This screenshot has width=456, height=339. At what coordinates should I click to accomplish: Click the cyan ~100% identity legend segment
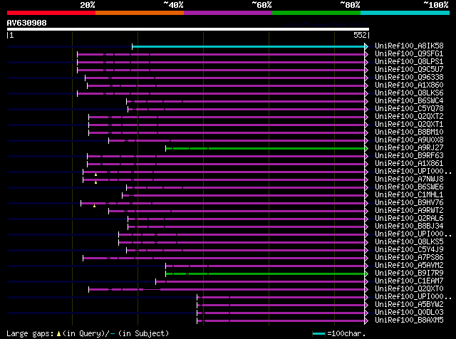pyautogui.click(x=405, y=13)
